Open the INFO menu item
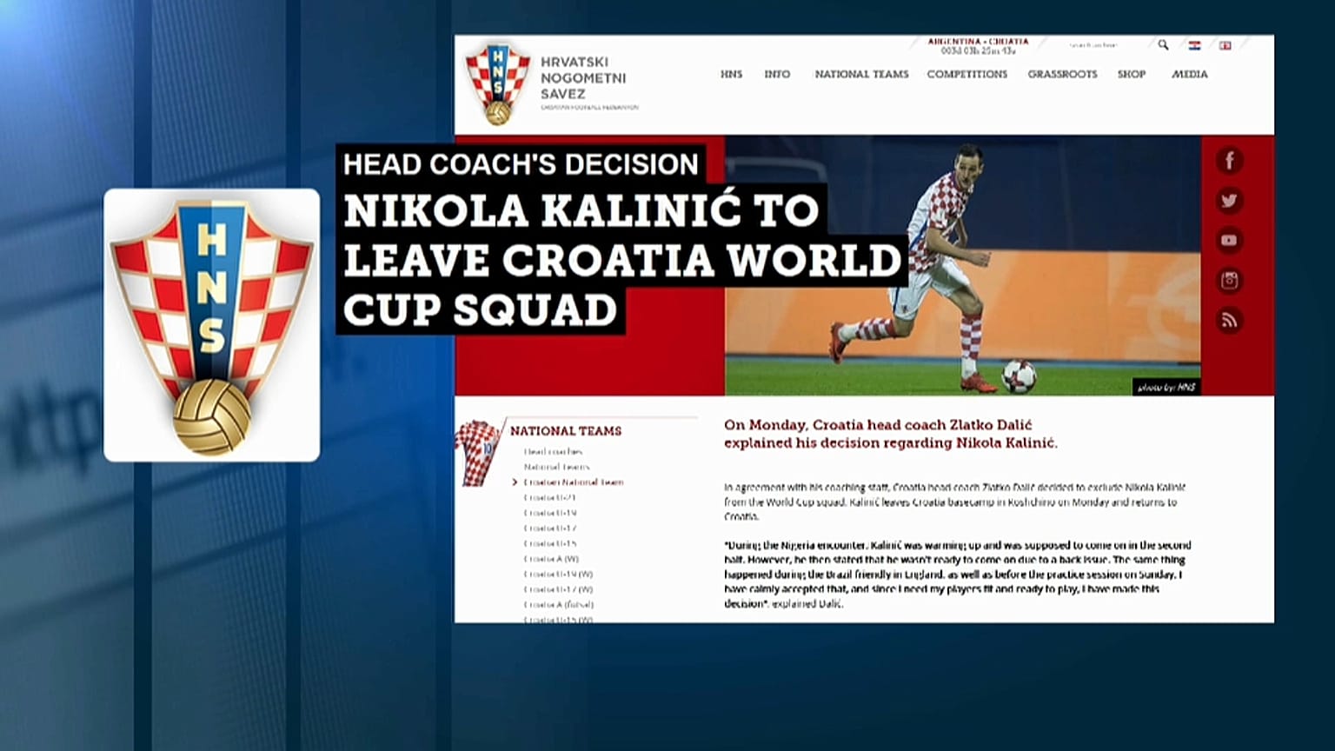 pos(777,75)
